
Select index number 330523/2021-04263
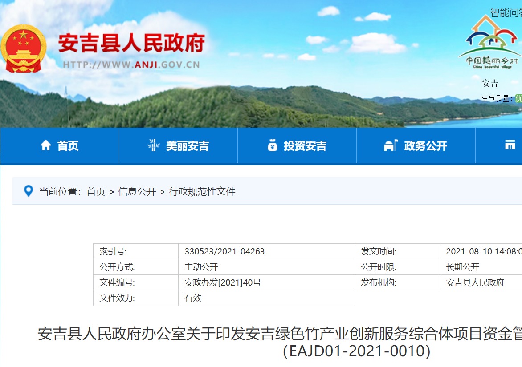coord(224,251)
